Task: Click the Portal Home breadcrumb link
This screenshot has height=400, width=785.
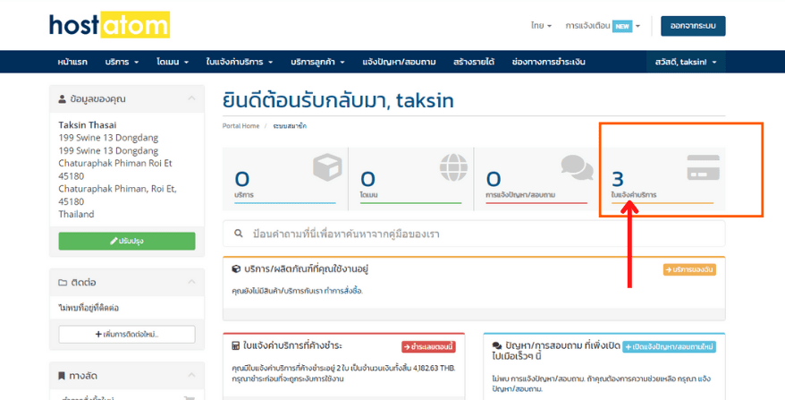Action: (x=241, y=126)
